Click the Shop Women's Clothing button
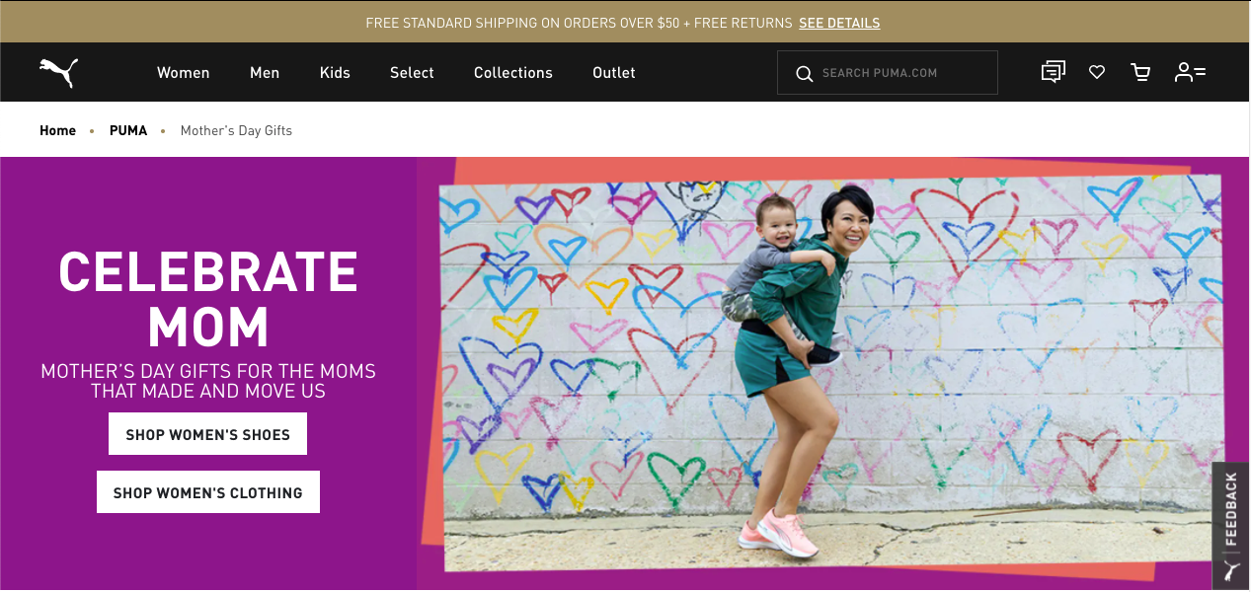1251x592 pixels. pos(208,492)
